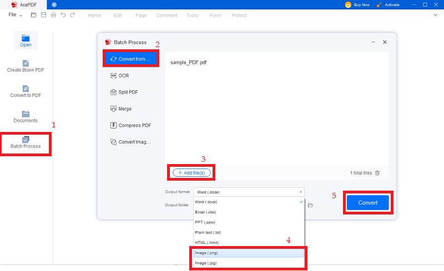Image resolution: width=444 pixels, height=271 pixels.
Task: Open the File menu
Action: [15, 15]
